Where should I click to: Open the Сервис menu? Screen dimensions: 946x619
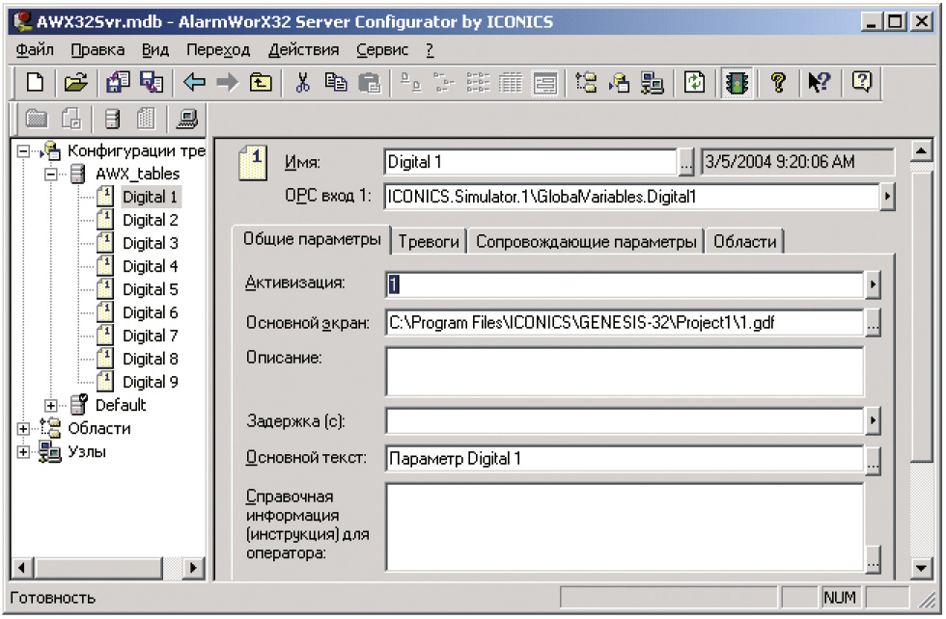(x=382, y=49)
